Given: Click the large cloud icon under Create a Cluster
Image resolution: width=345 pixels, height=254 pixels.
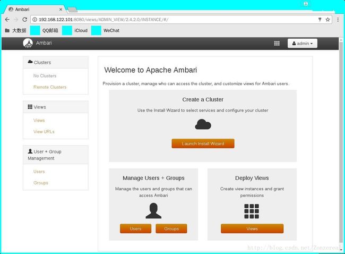Looking at the screenshot, I should point(203,124).
